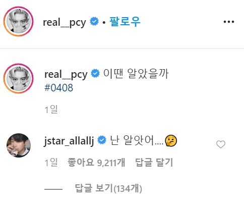This screenshot has width=244, height=203.
Task: Open the #0408 hashtag link
Action: coord(58,88)
